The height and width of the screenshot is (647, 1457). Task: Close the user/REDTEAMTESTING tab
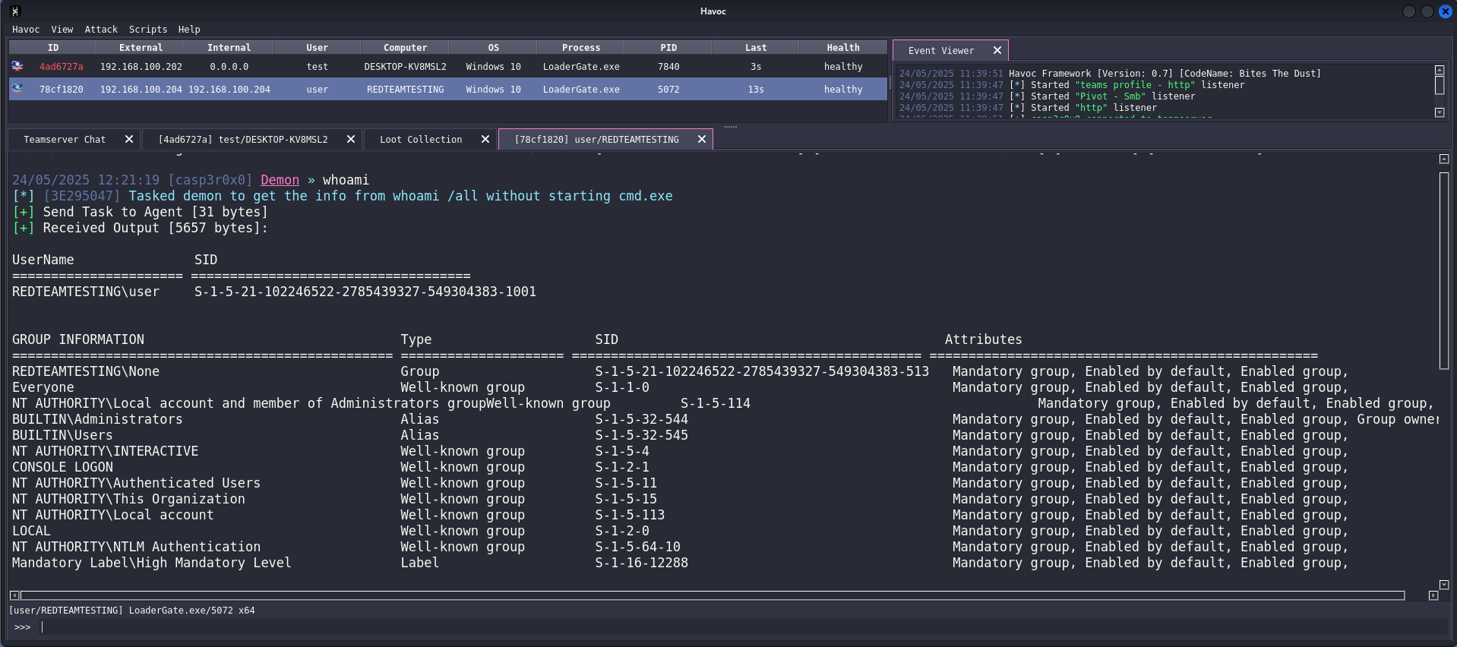tap(702, 140)
